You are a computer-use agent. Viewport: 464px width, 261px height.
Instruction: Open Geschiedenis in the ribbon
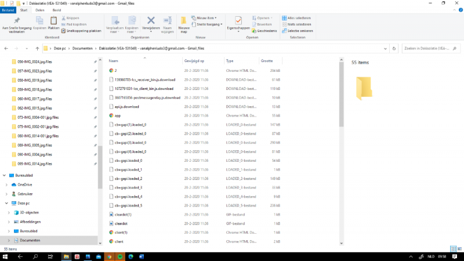point(266,30)
